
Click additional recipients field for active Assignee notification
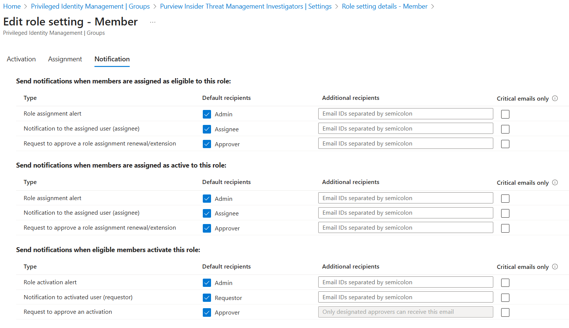[406, 213]
